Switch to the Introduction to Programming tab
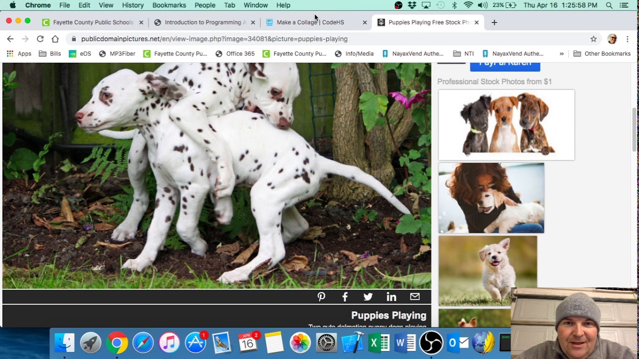Viewport: 639px width, 359px height. click(205, 22)
